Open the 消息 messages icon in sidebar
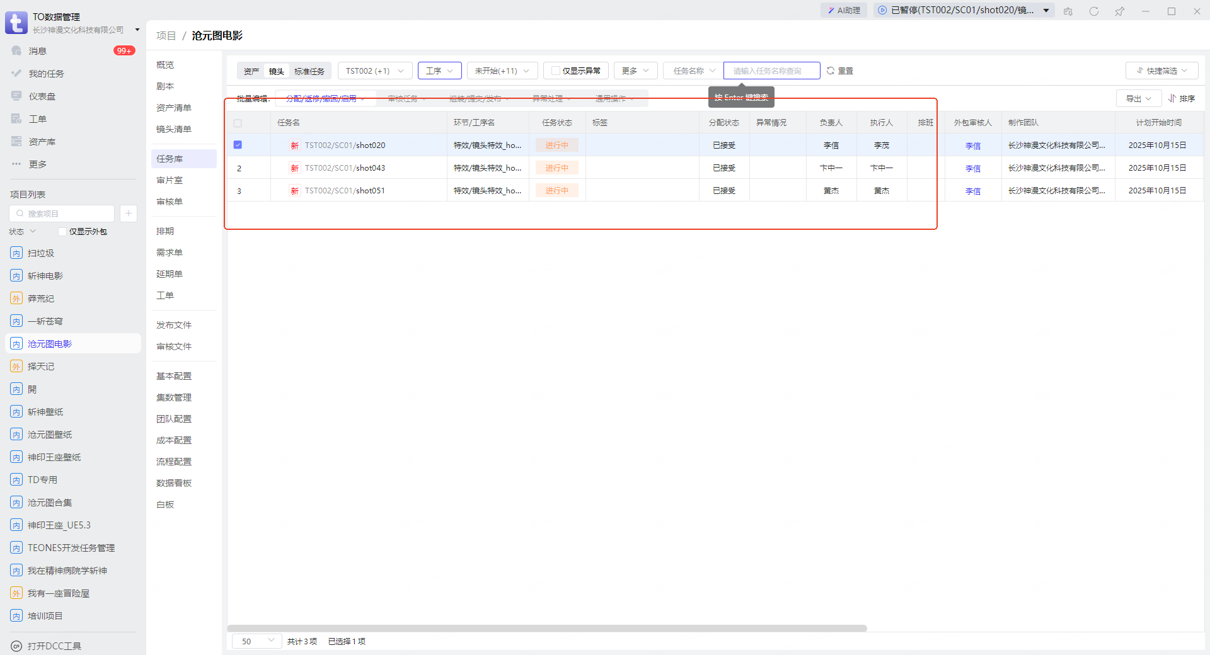Image resolution: width=1210 pixels, height=655 pixels. point(17,51)
